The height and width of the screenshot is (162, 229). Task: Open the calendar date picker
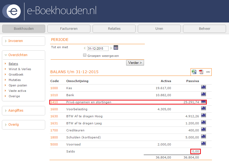point(116,48)
